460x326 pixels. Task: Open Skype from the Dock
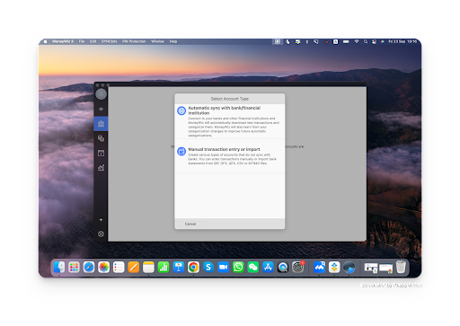(x=208, y=267)
